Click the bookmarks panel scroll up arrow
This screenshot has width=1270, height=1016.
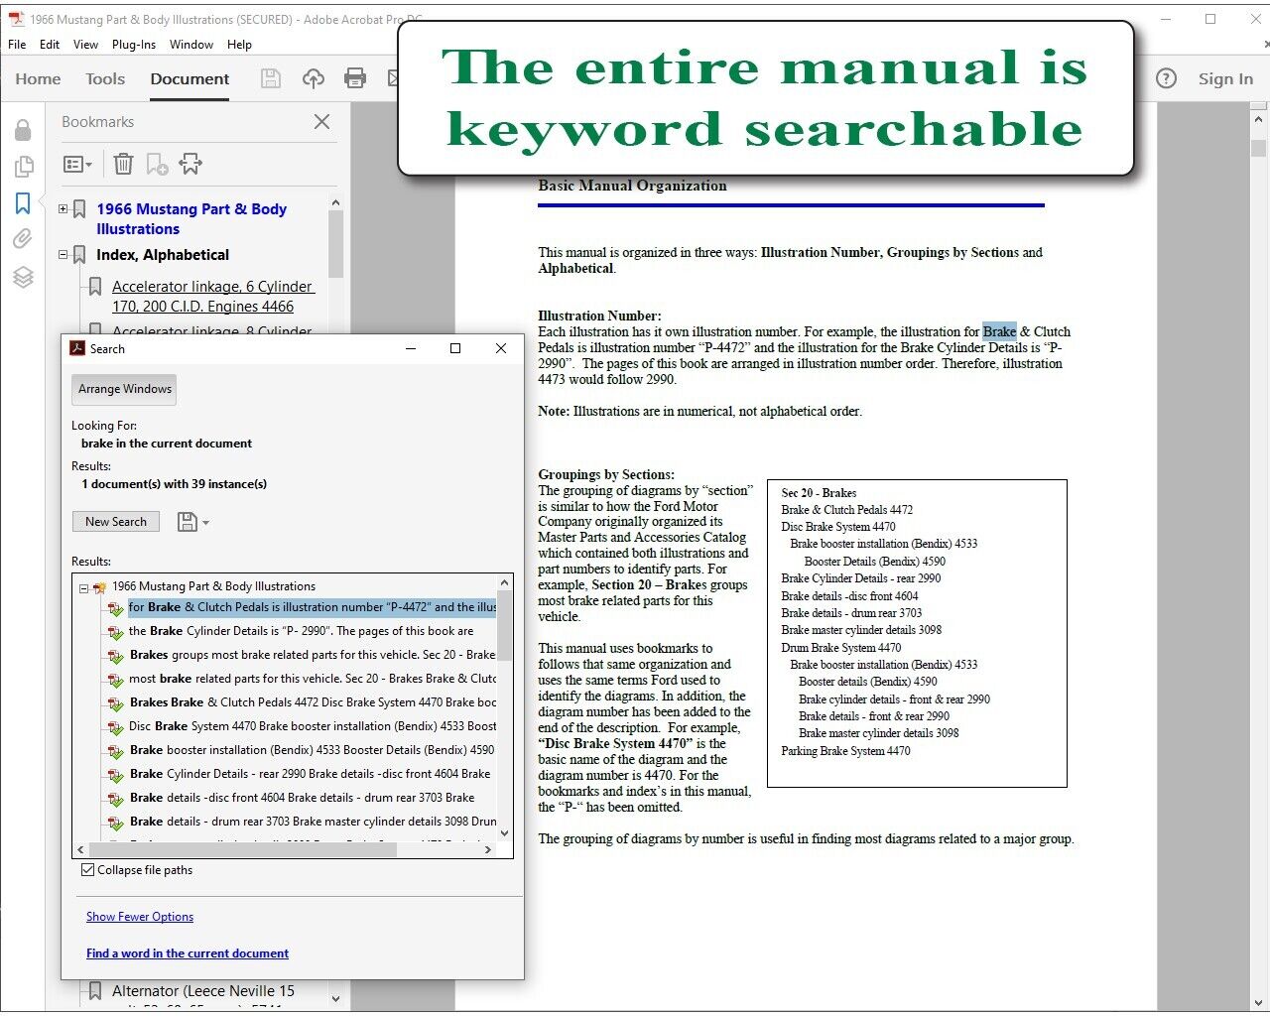pos(335,203)
